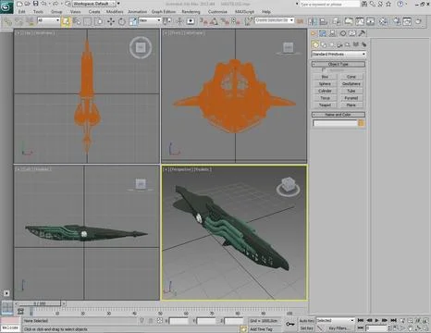Open the Modify command panel tab
This screenshot has width=431, height=333.
click(x=323, y=33)
